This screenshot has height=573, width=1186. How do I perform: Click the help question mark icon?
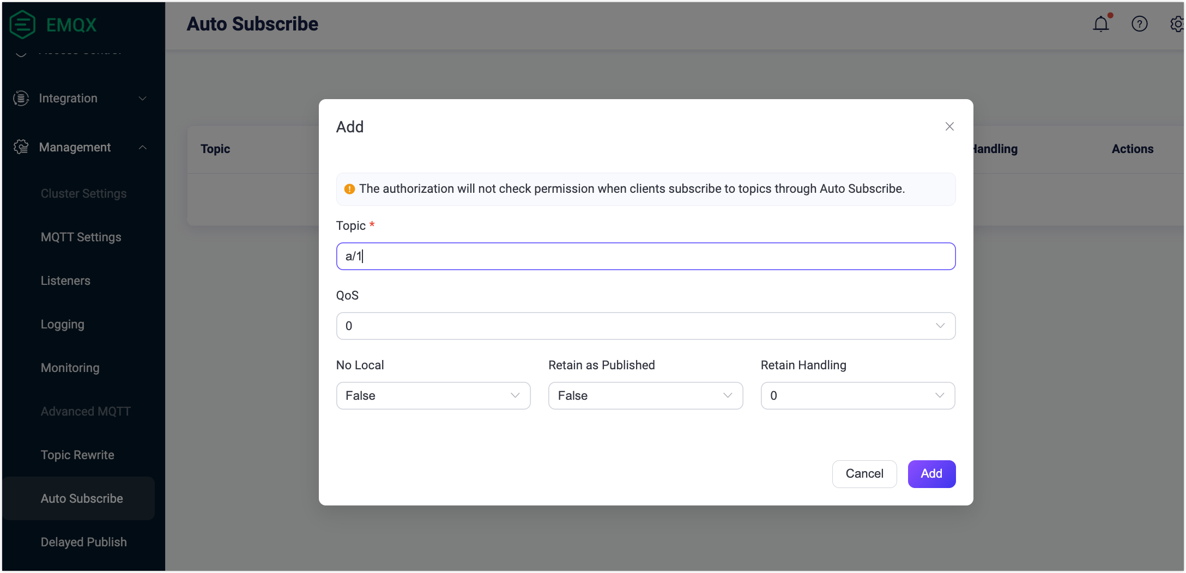tap(1140, 23)
